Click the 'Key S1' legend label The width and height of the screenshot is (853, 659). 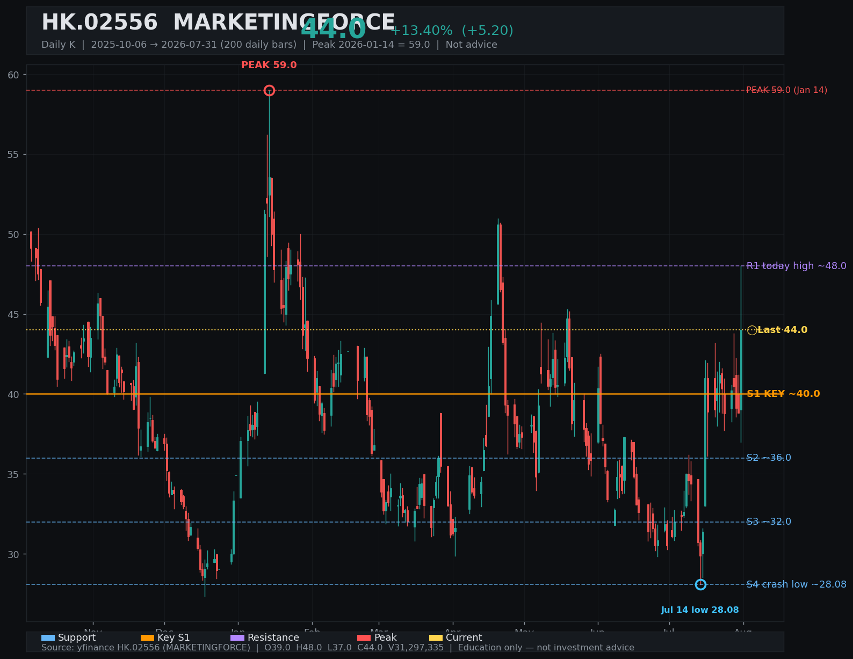(174, 638)
